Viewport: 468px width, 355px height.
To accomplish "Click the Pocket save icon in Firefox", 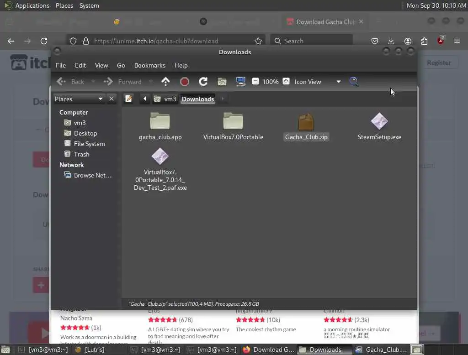I will 375,41.
